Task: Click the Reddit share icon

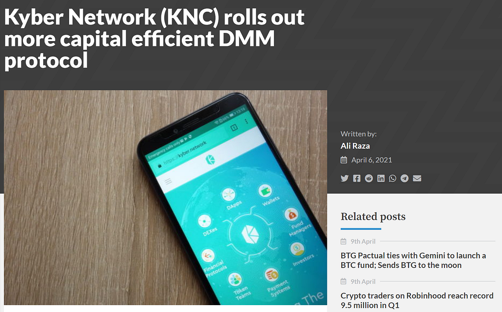Action: coord(369,178)
